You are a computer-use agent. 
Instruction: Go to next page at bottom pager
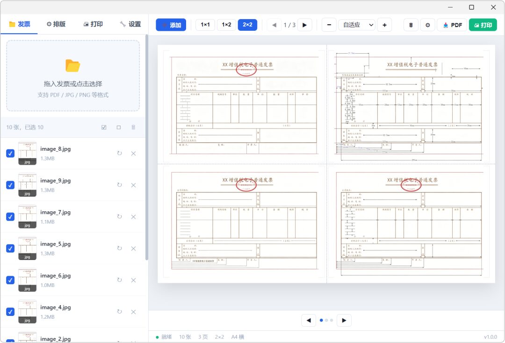click(344, 320)
